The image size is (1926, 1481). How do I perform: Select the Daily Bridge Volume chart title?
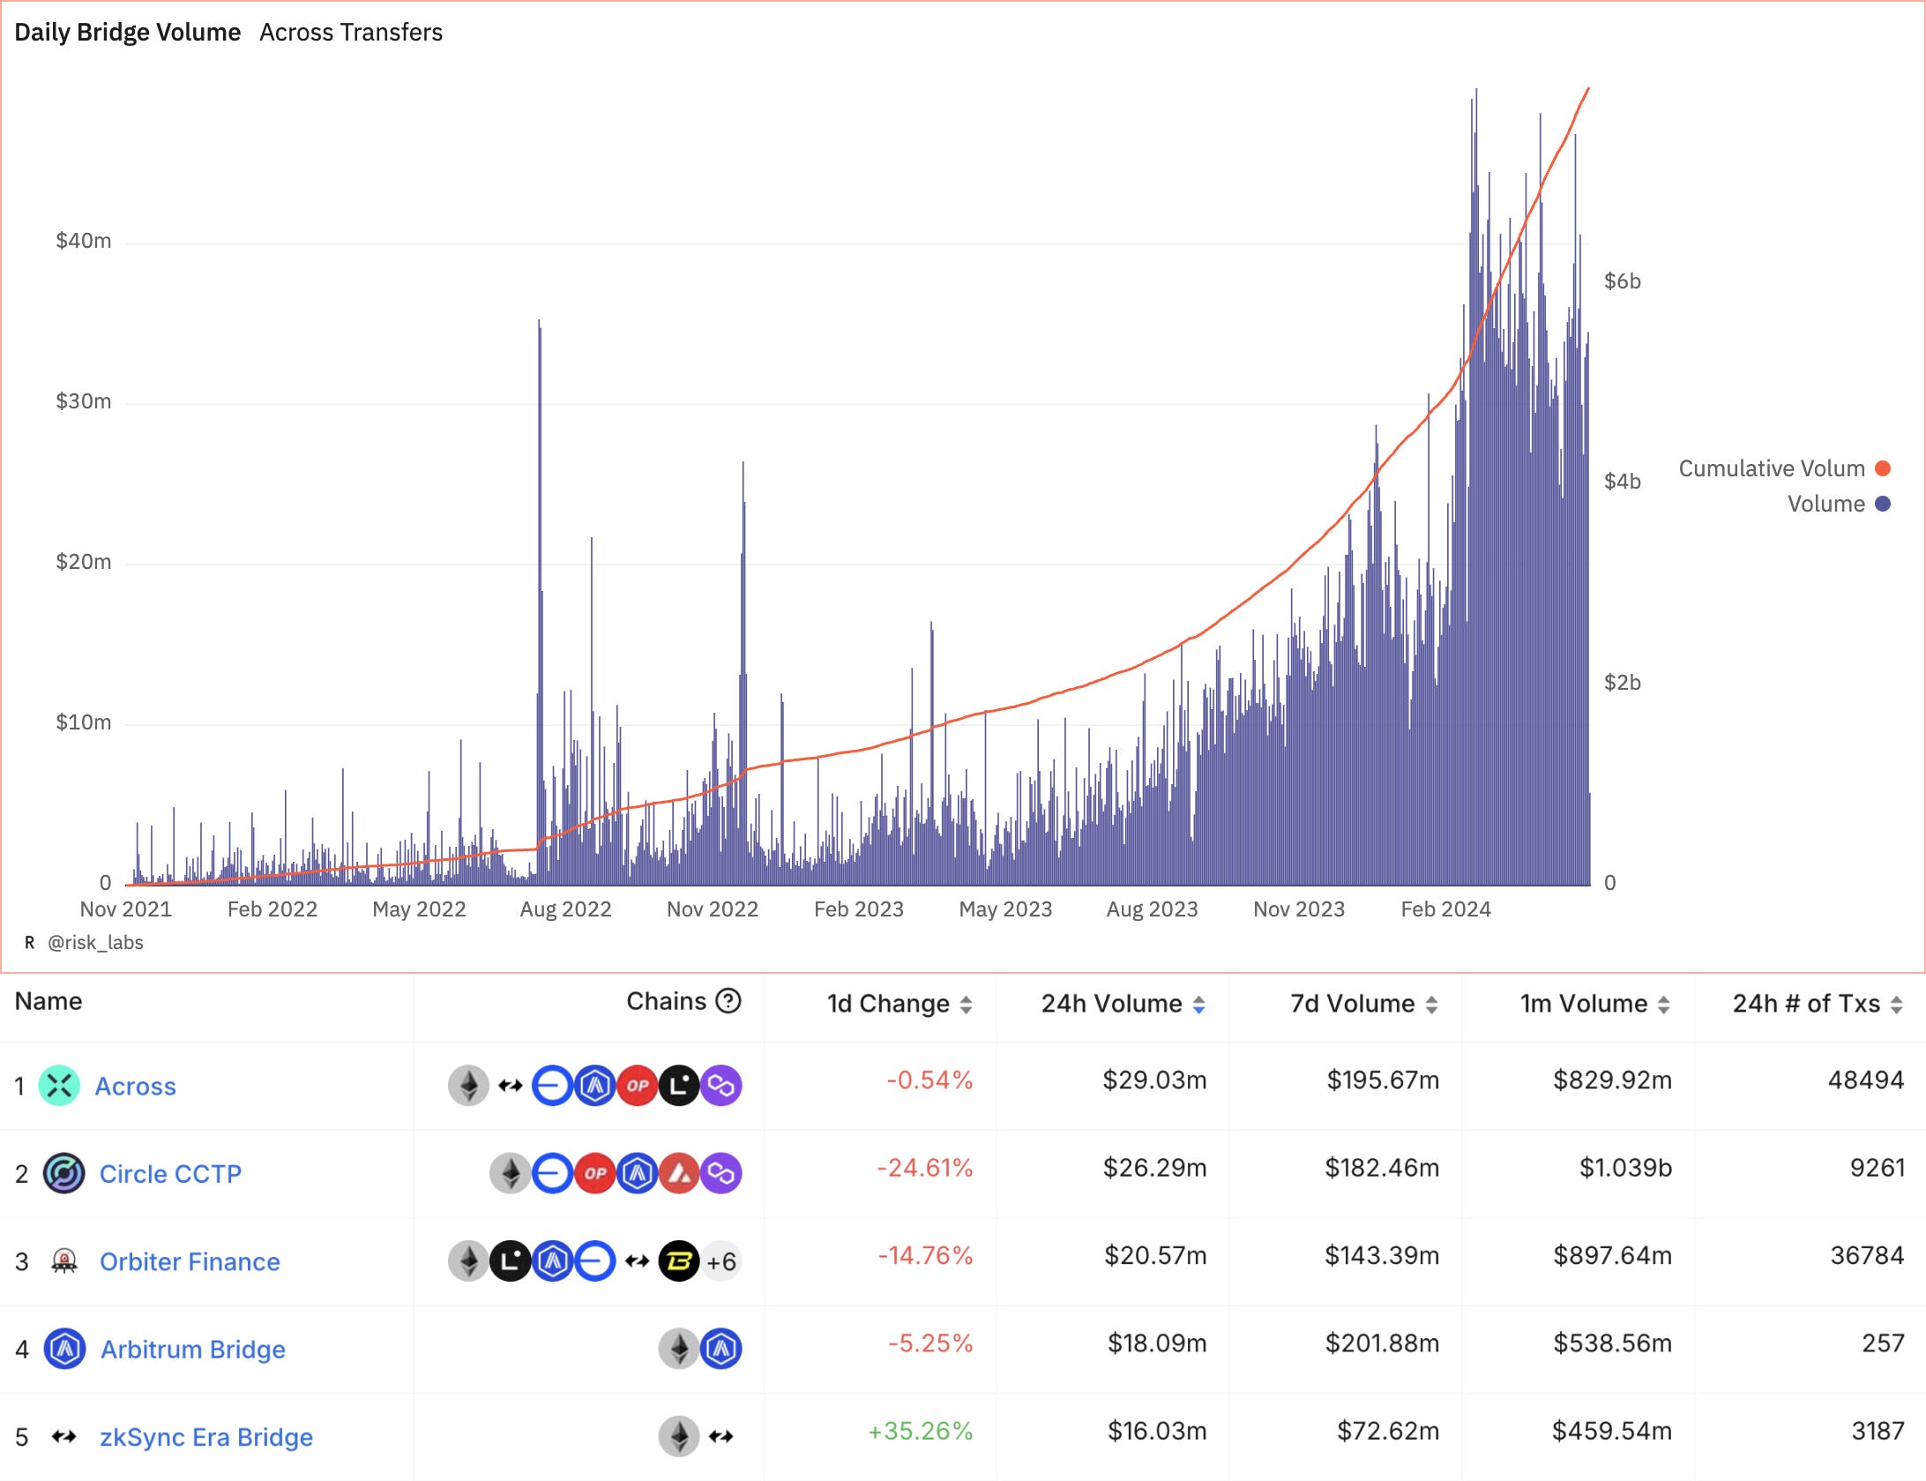[128, 32]
